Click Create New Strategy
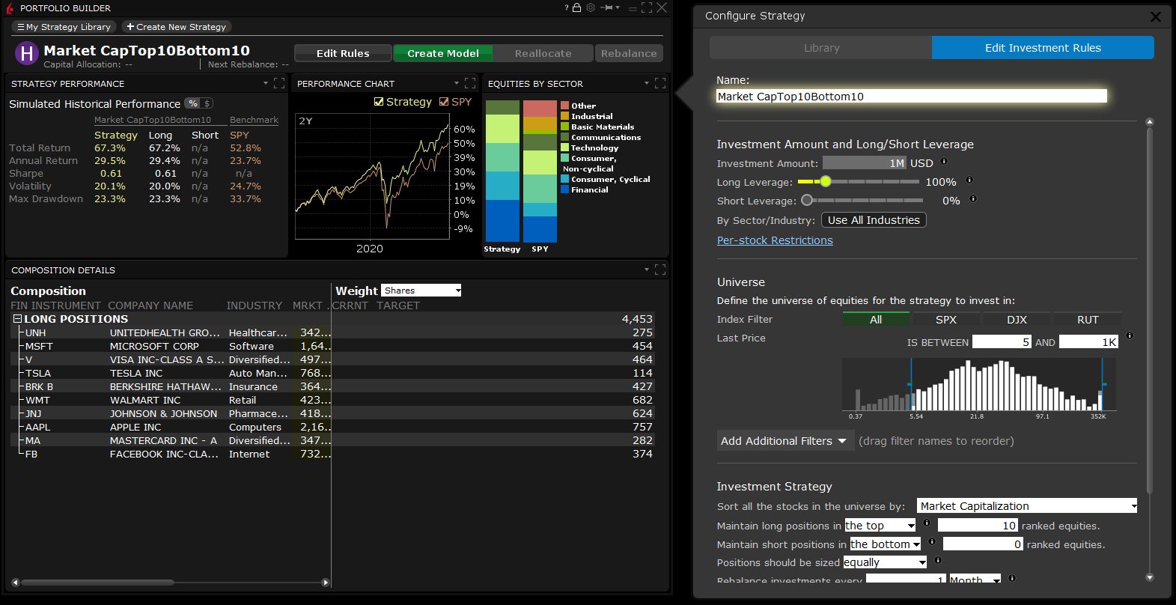Screen dimensions: 1176x605 pyautogui.click(x=177, y=27)
